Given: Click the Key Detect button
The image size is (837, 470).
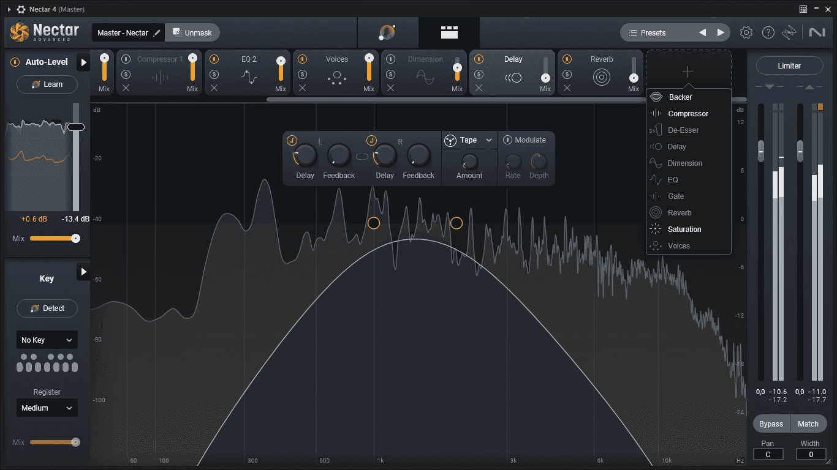Looking at the screenshot, I should (x=47, y=308).
